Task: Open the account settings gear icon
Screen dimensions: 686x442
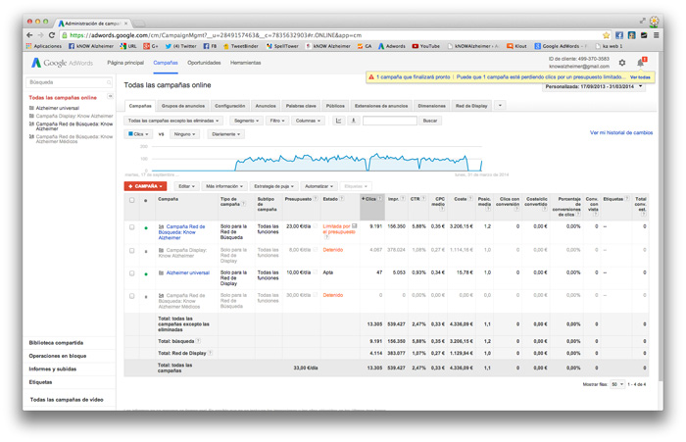Action: 621,63
